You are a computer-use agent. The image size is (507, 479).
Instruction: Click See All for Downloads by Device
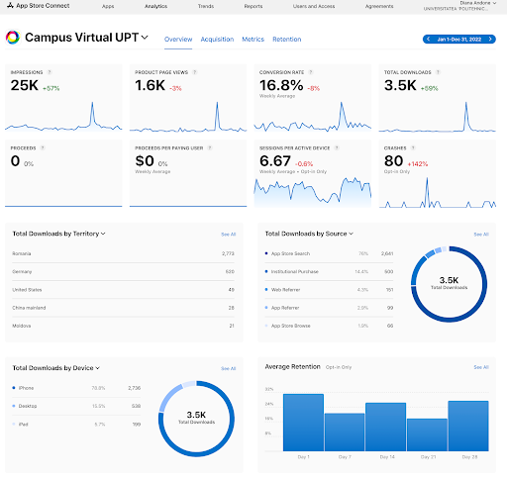tap(229, 368)
